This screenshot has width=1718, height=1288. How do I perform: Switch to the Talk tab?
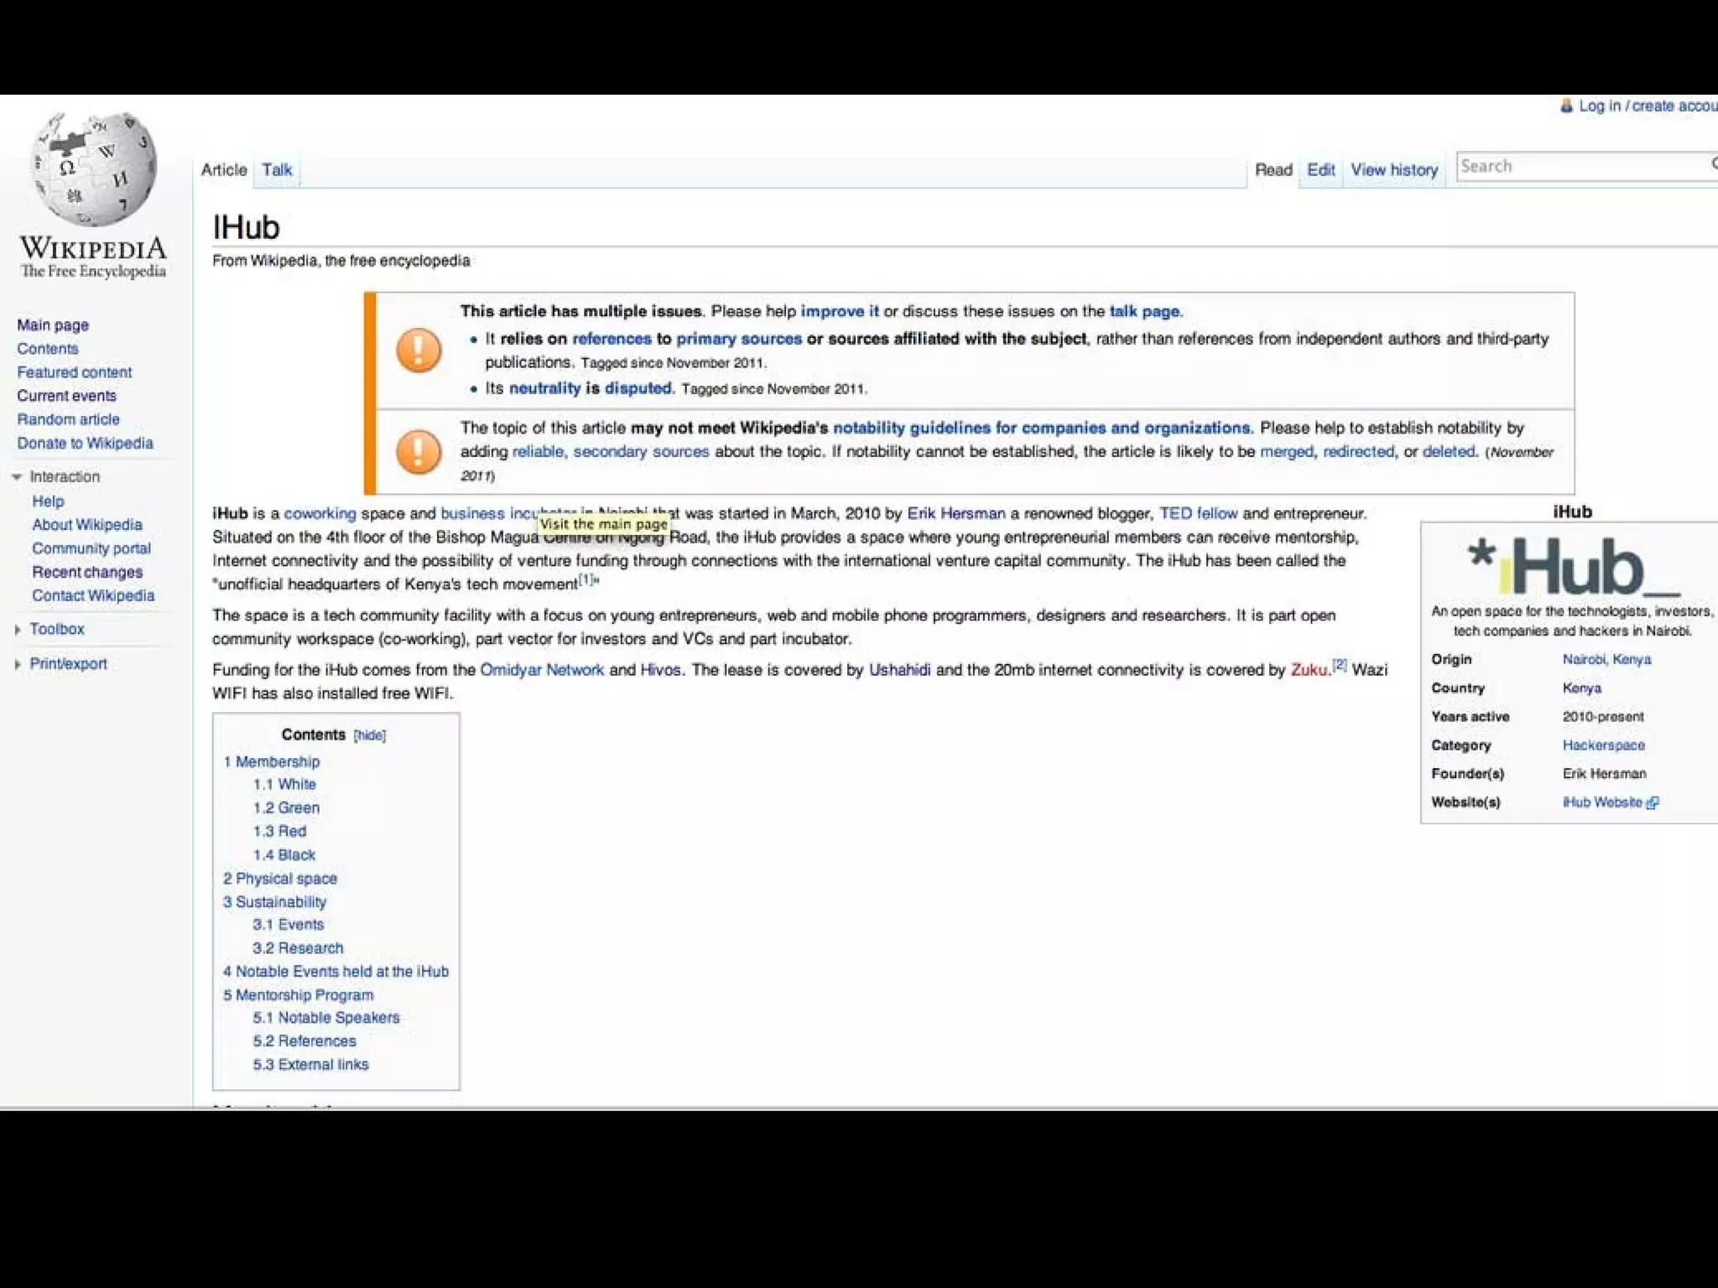276,169
